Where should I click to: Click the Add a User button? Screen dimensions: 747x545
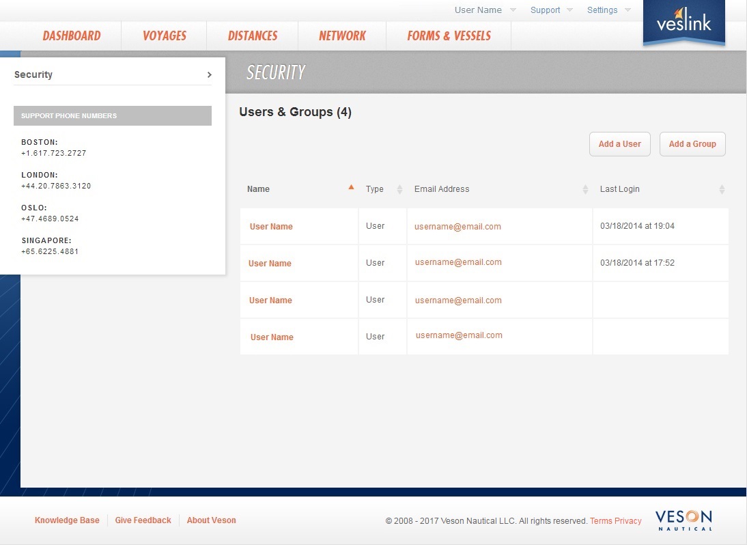pyautogui.click(x=619, y=144)
